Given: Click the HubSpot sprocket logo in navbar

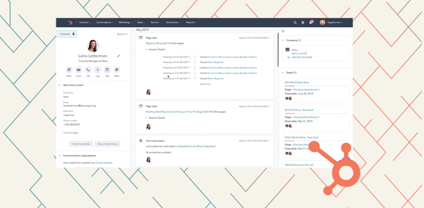Looking at the screenshot, I should click(70, 22).
